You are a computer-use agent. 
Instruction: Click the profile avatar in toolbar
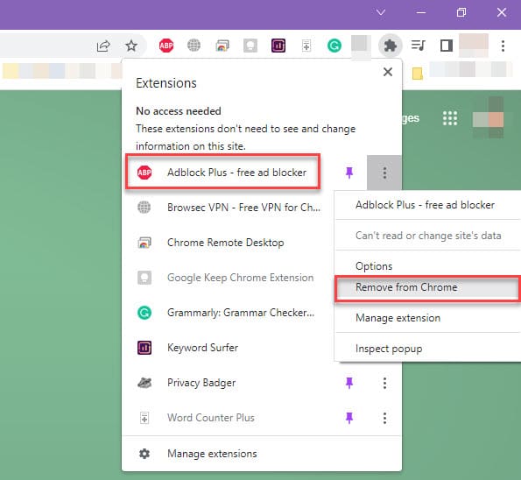click(x=474, y=45)
